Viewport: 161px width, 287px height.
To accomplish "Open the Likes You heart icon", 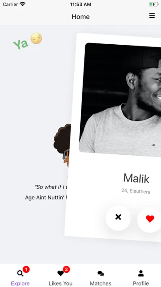I will click(60, 274).
